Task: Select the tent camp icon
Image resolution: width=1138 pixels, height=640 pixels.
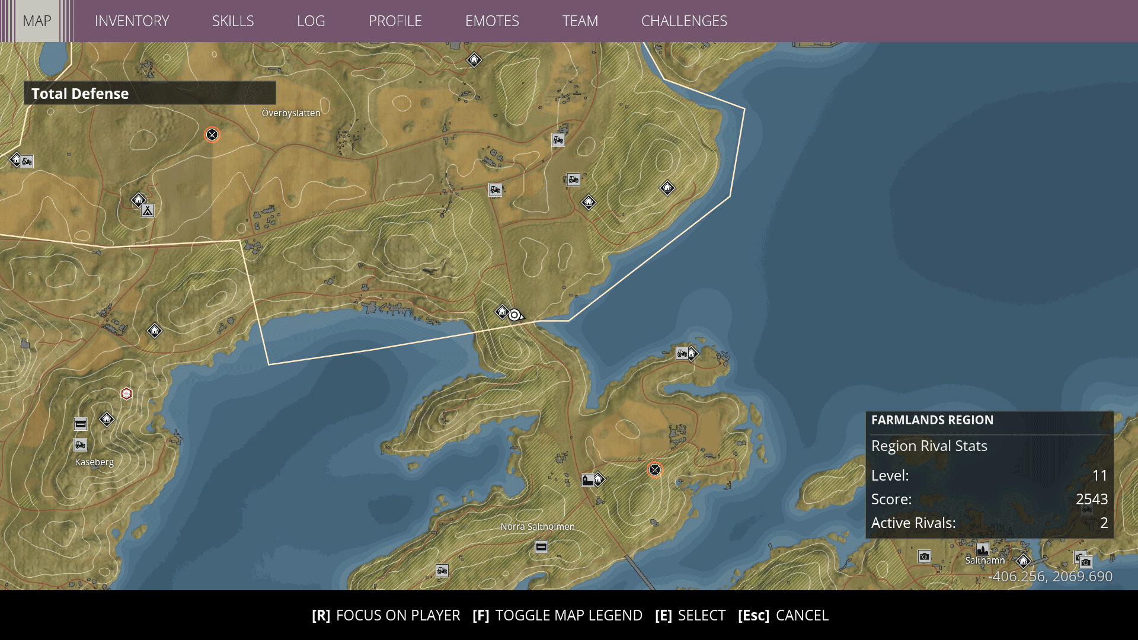Action: point(148,210)
